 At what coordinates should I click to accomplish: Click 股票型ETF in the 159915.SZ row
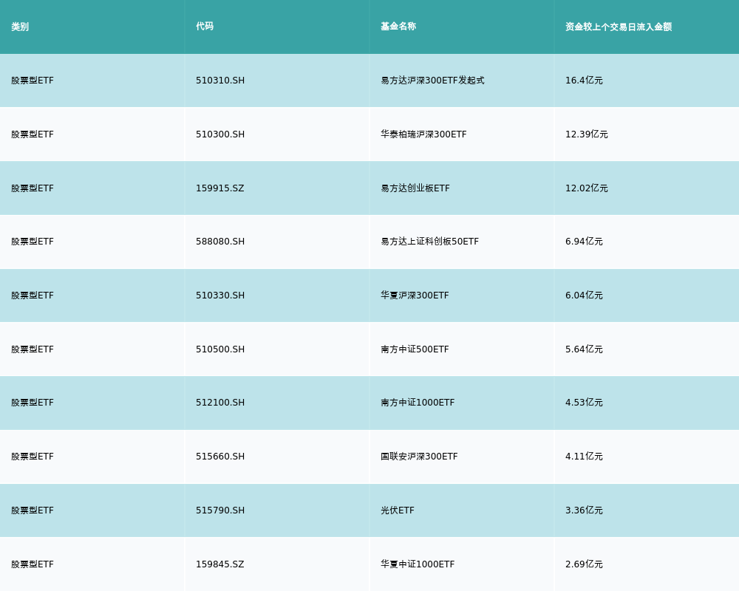(33, 188)
